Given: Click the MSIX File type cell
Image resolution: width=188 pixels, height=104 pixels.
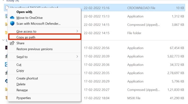Looking at the screenshot, I should coord(134,98).
